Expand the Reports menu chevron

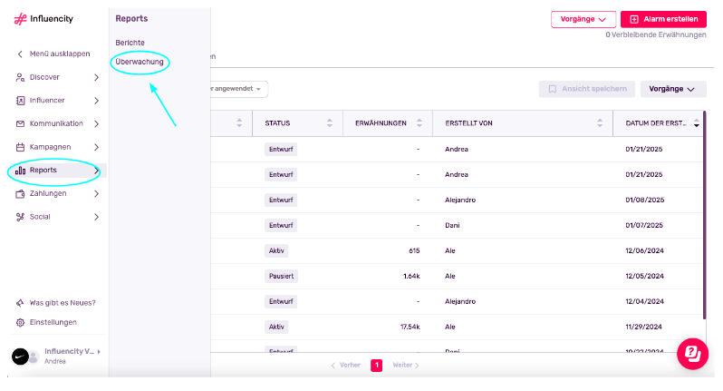tap(96, 171)
